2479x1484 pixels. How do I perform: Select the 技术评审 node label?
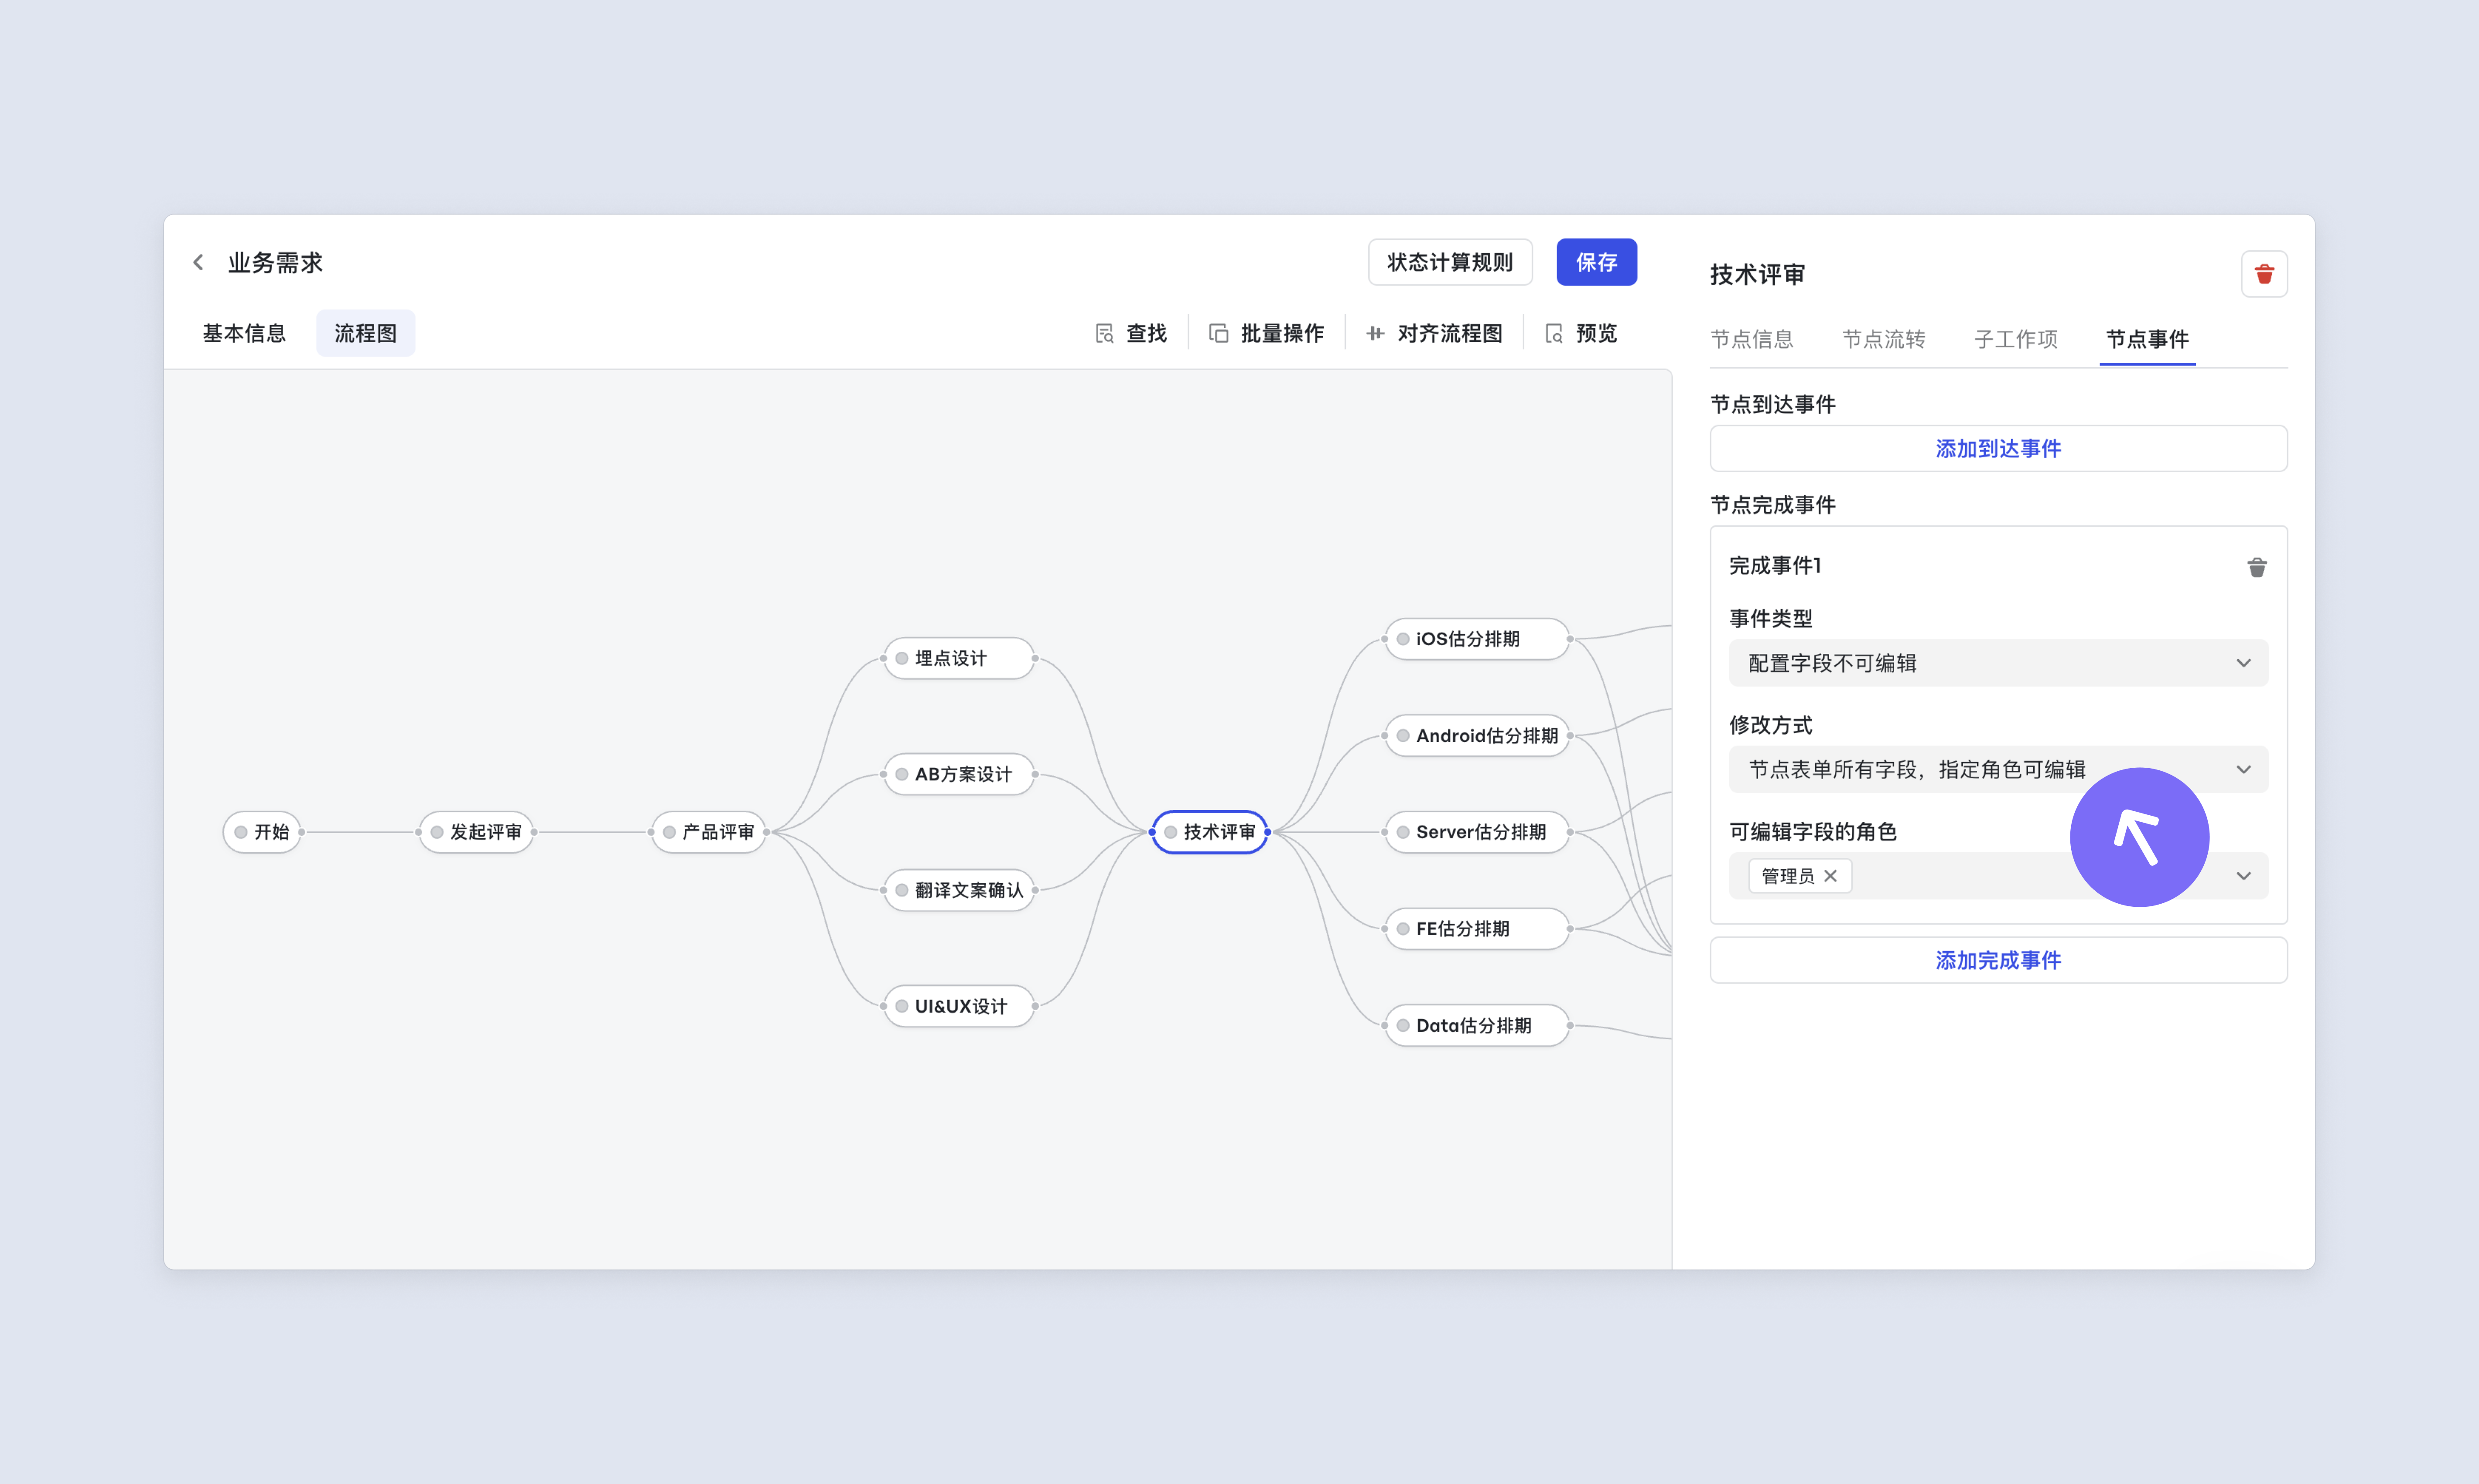(1219, 832)
